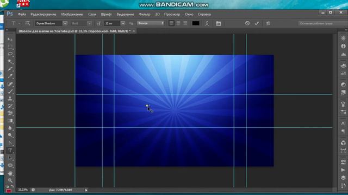The image size is (348, 195).
Task: Select the Gradient tool
Action: pyautogui.click(x=10, y=121)
